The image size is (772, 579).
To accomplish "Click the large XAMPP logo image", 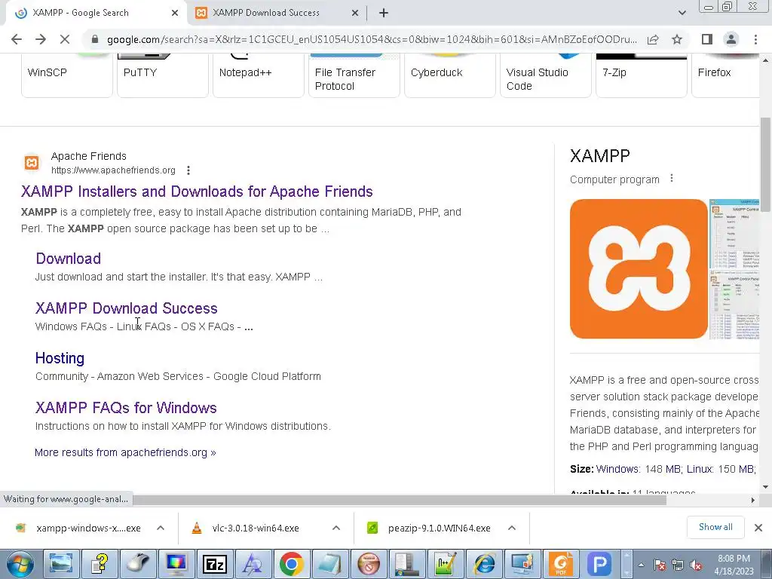I will pos(639,269).
